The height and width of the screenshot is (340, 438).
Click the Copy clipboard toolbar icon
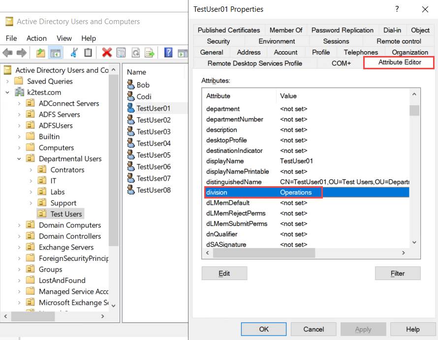pos(88,53)
